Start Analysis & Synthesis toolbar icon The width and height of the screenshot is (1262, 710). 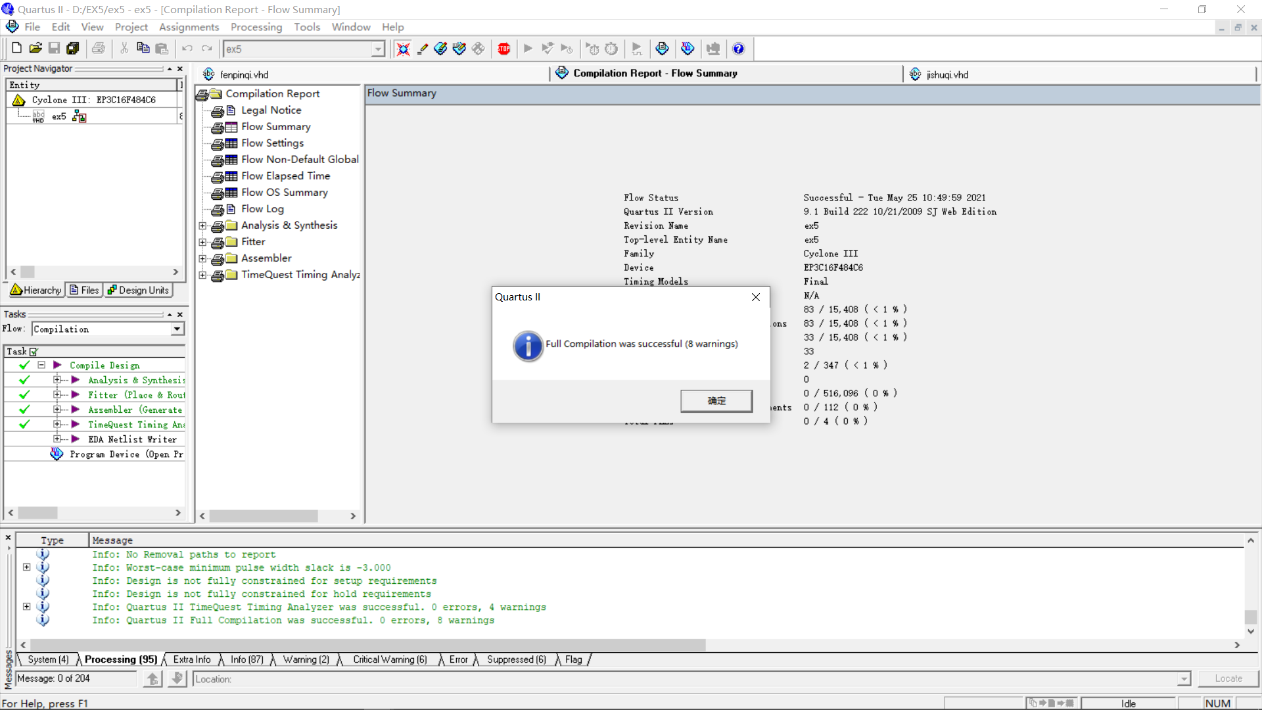pos(547,49)
